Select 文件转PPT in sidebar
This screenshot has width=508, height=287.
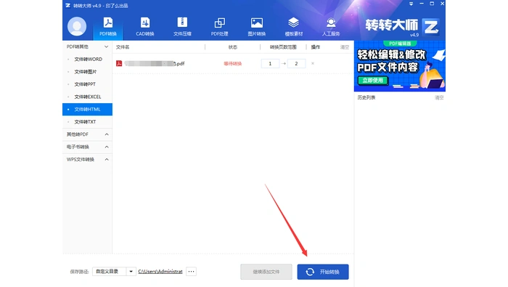[x=88, y=84]
